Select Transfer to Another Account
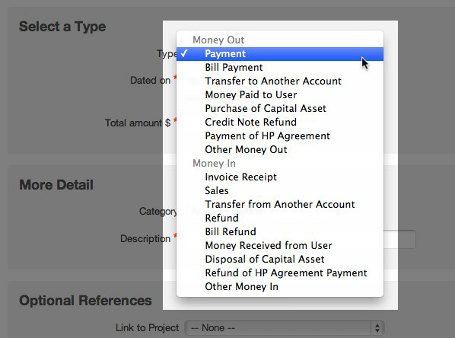The image size is (455, 338). pos(280,81)
